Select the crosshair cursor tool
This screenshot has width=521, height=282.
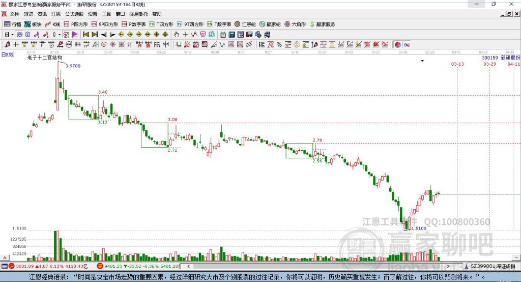[x=185, y=35]
